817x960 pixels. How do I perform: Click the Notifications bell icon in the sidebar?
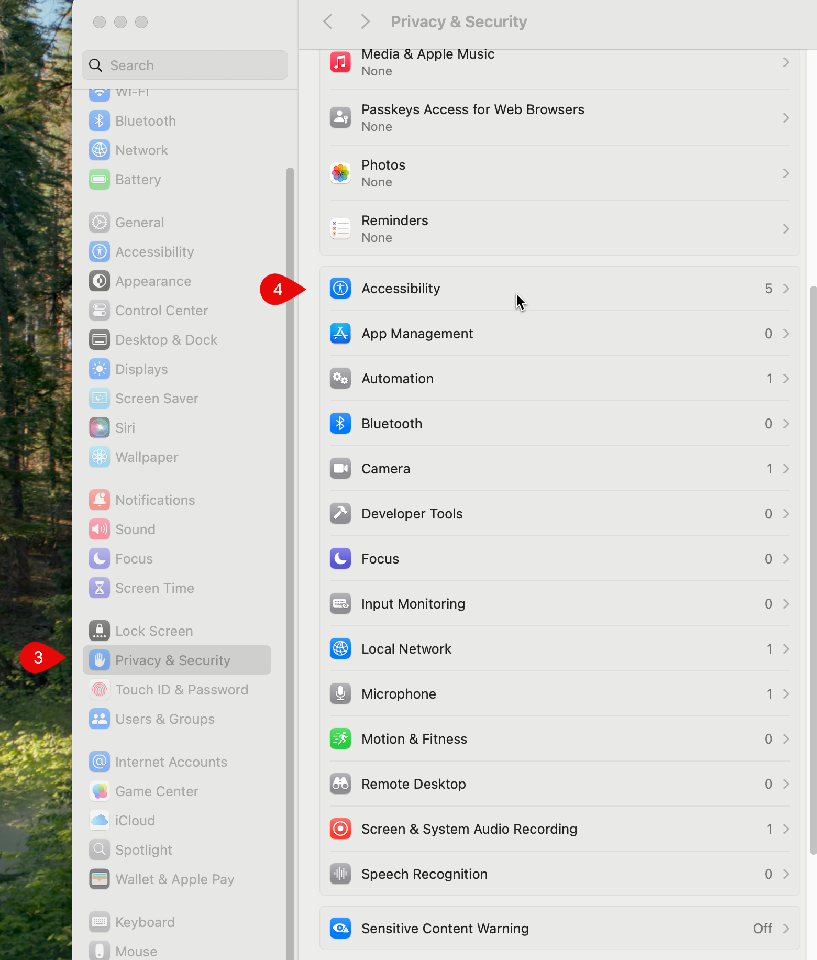pyautogui.click(x=100, y=500)
